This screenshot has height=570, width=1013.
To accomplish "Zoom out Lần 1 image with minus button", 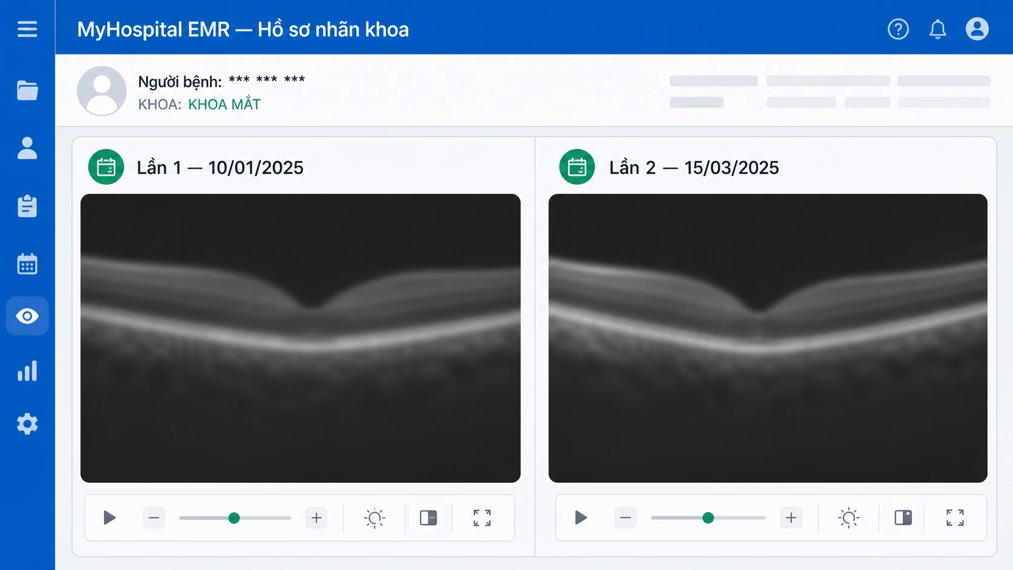I will click(154, 518).
